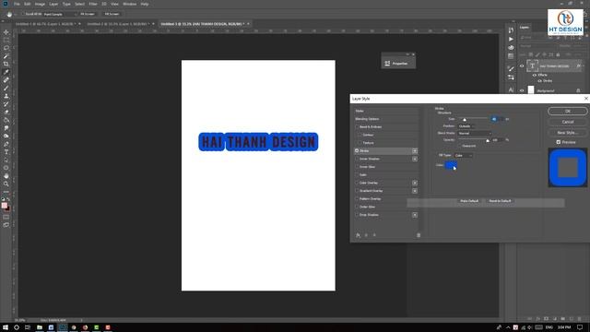Open the Fill Type dropdown
The width and height of the screenshot is (590, 332).
click(x=463, y=155)
